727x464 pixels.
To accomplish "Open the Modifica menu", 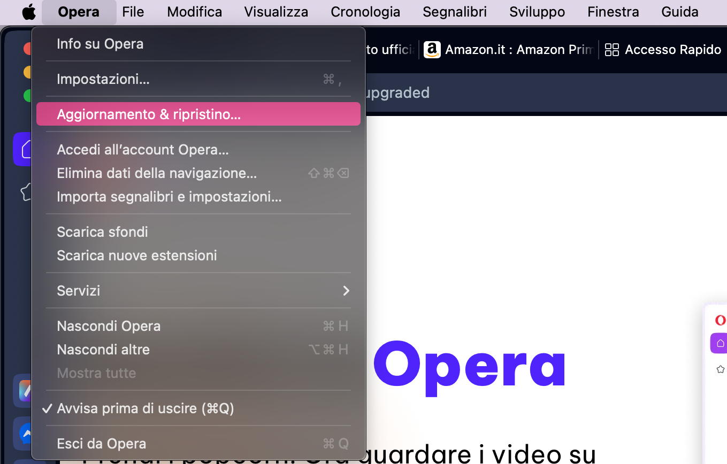I will (194, 12).
